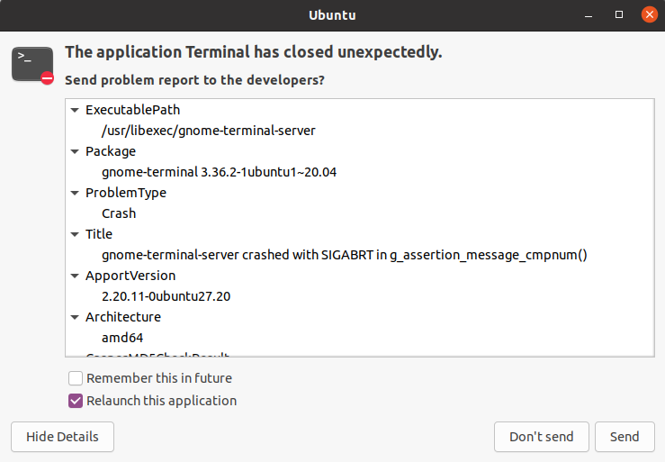Enable Remember this in future
The image size is (665, 462).
[76, 378]
